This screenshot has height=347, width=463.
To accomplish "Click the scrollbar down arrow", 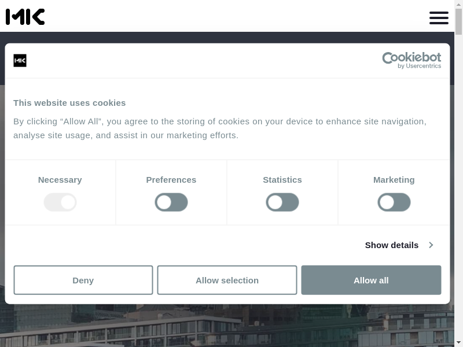I will [x=458, y=342].
